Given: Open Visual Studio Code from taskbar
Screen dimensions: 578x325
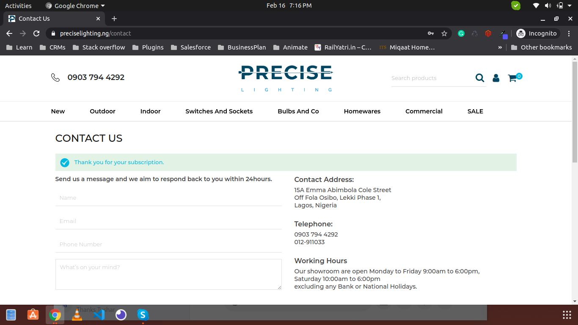Looking at the screenshot, I should [99, 315].
